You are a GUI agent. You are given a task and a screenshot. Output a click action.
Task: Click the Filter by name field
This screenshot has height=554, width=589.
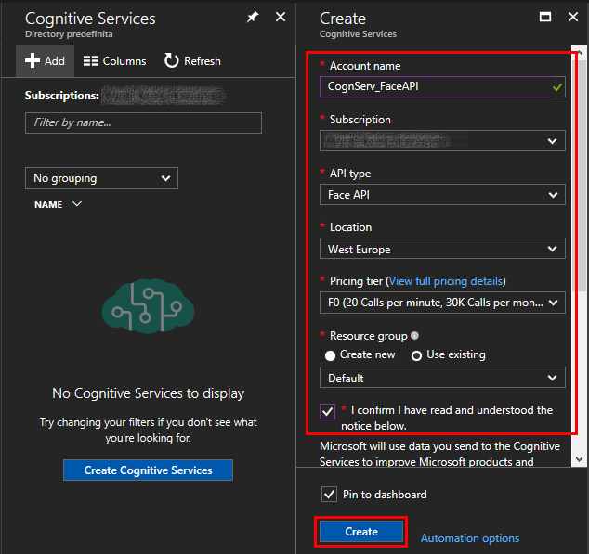point(143,122)
